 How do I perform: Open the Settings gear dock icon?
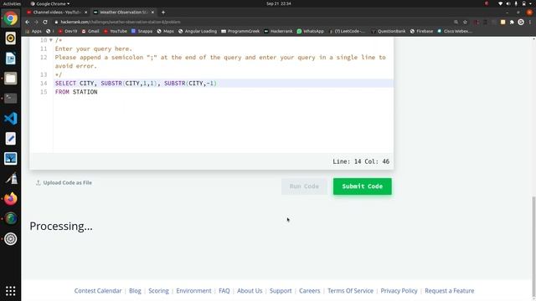(x=11, y=239)
